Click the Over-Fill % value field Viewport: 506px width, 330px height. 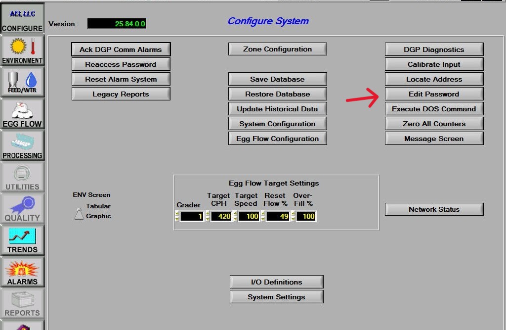[x=306, y=216]
